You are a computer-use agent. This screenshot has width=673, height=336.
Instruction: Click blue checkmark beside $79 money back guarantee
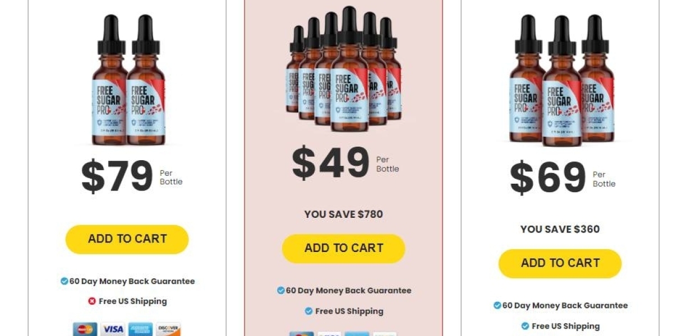point(64,281)
